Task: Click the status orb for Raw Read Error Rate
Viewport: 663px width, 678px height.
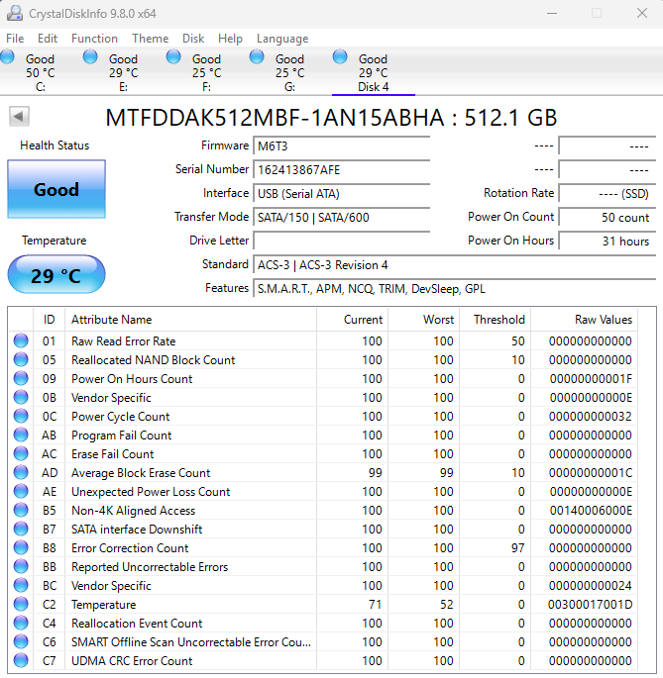Action: [x=21, y=340]
